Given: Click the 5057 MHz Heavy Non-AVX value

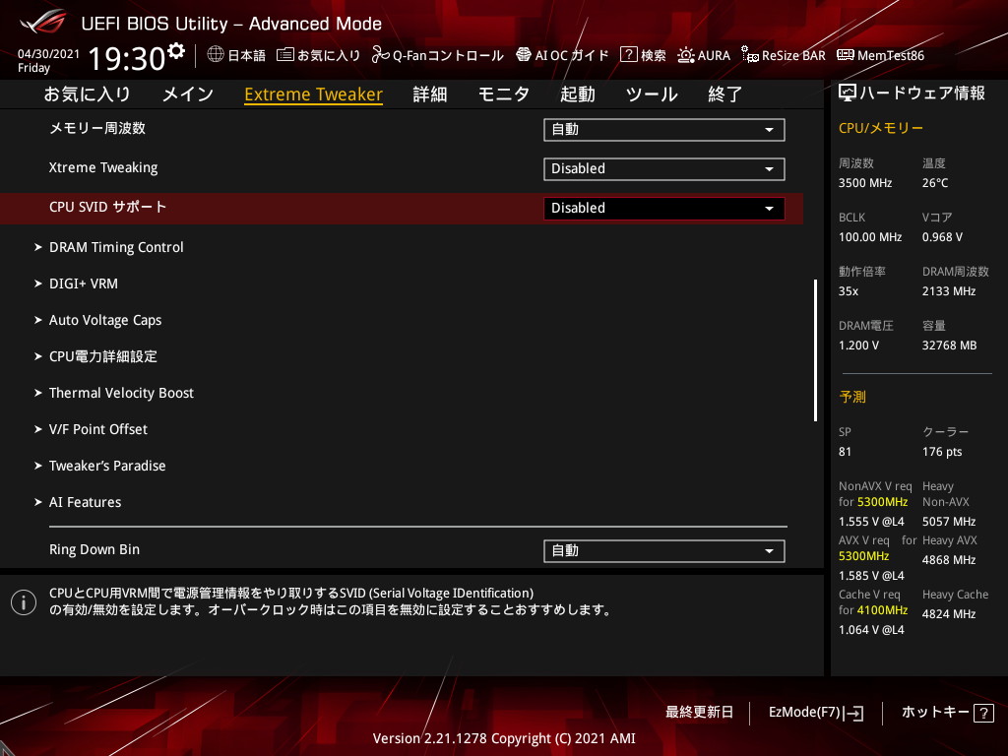Looking at the screenshot, I should coord(949,522).
